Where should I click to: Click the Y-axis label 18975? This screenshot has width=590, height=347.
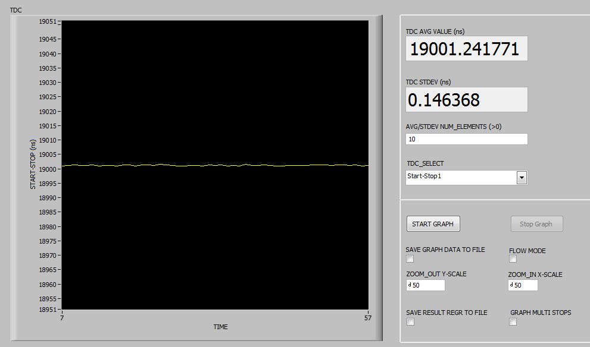(x=48, y=241)
